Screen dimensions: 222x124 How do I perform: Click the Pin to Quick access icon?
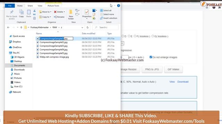click(12, 12)
